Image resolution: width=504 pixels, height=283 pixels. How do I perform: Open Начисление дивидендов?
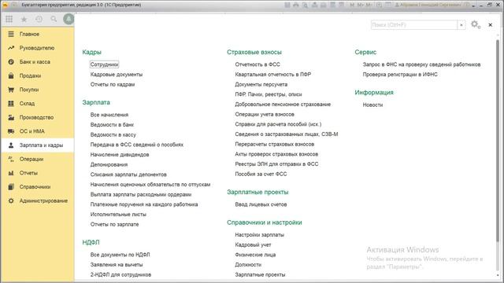tap(120, 155)
